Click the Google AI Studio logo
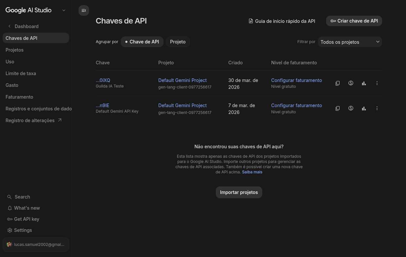Screen dimensions: 406x257 pyautogui.click(x=28, y=10)
